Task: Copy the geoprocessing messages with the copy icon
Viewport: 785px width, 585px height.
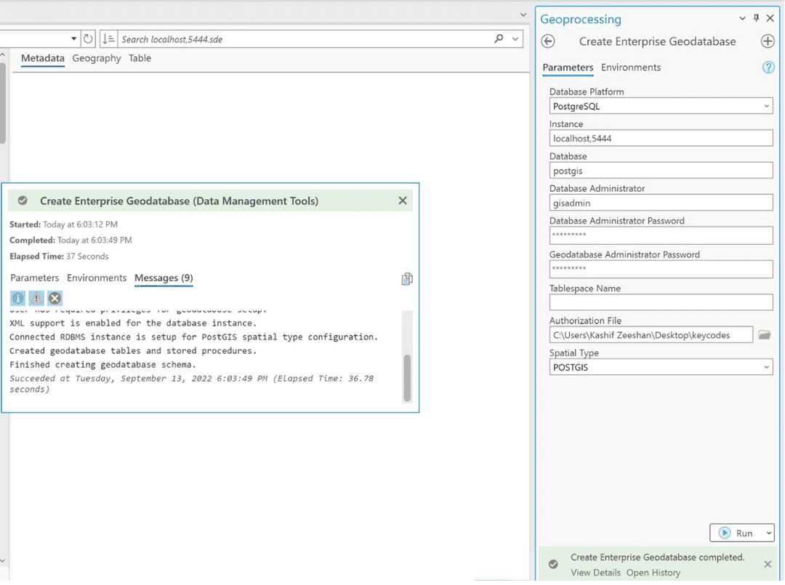Action: [x=406, y=278]
